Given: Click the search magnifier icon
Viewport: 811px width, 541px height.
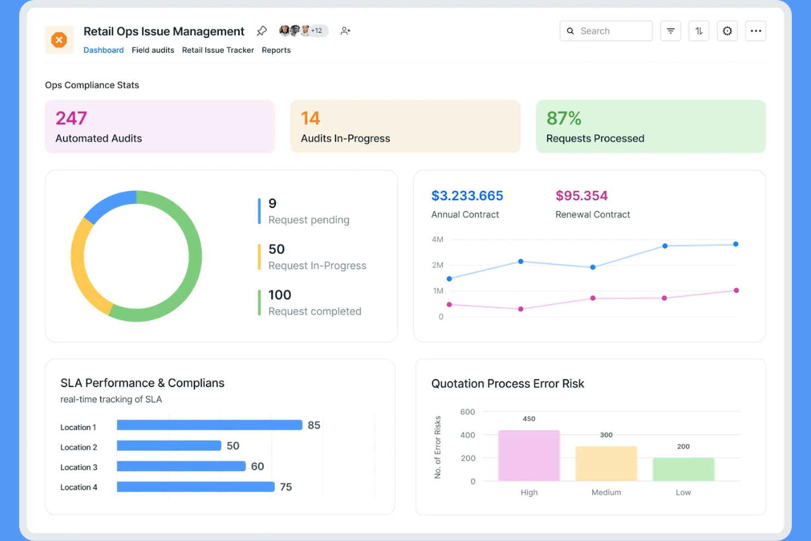Looking at the screenshot, I should click(570, 31).
